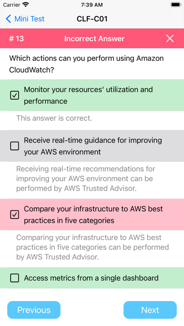Uncheck the Compare your infrastructure checkbox
184x326 pixels.
(15, 215)
